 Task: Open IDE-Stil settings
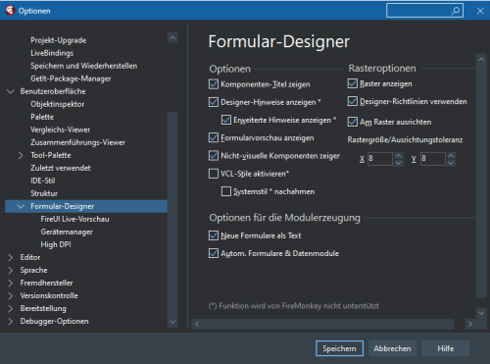tap(43, 181)
